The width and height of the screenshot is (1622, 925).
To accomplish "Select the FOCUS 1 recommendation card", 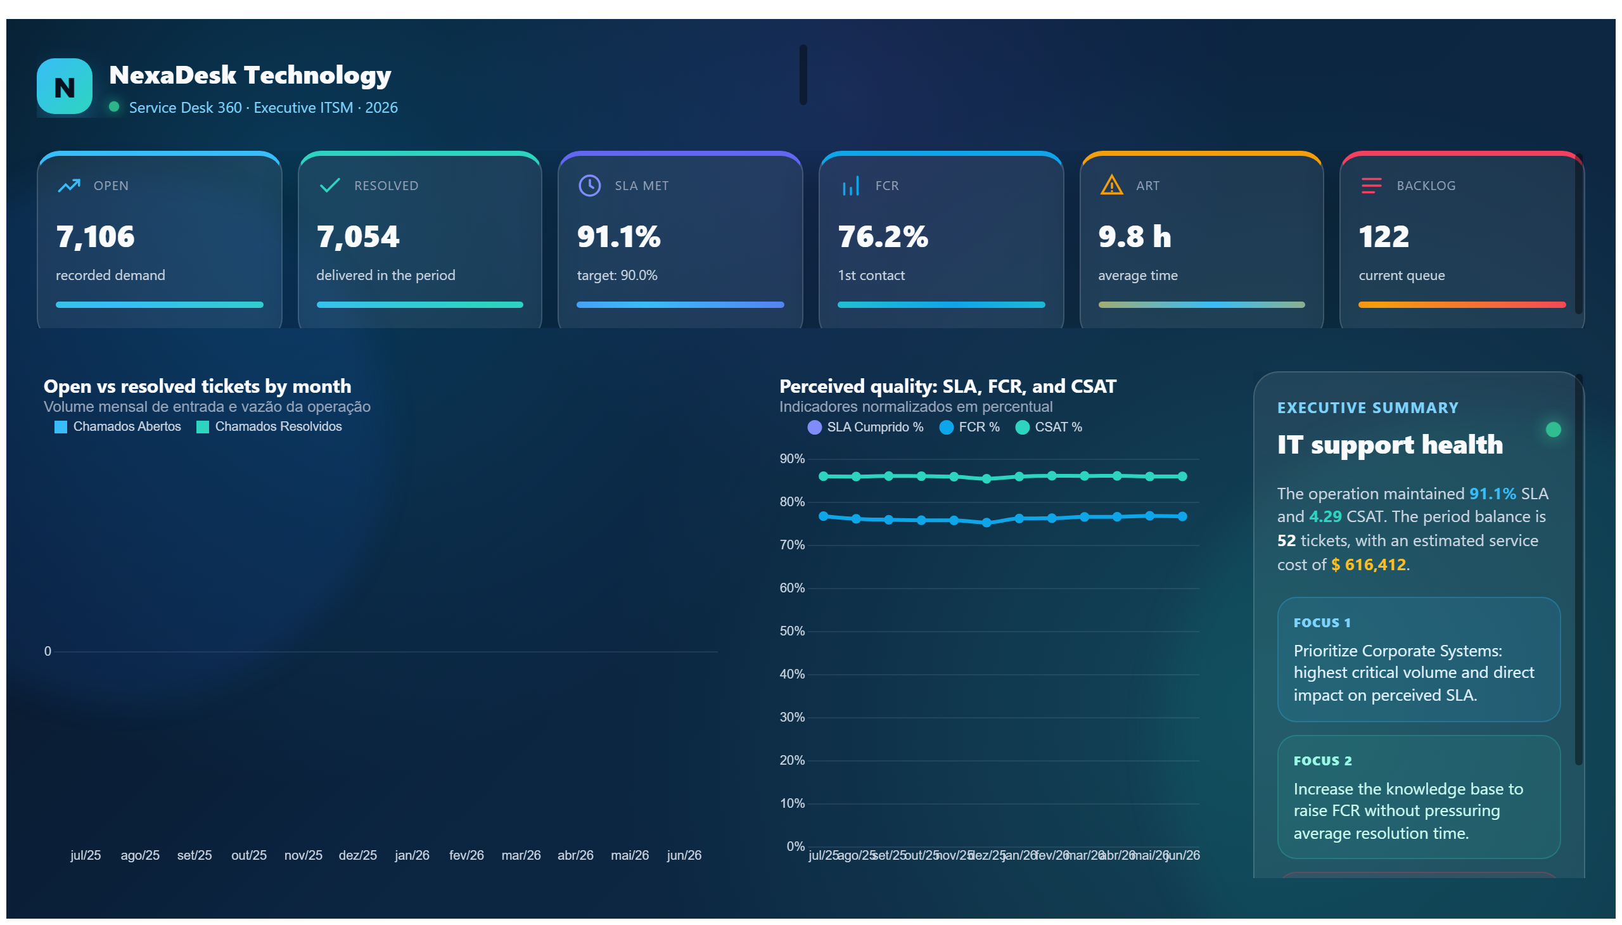I will (1418, 660).
